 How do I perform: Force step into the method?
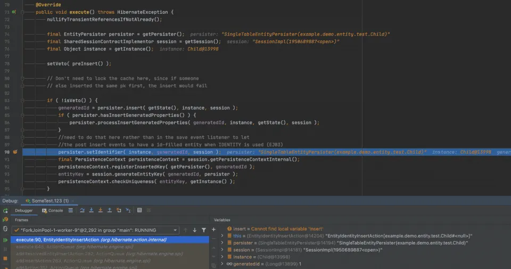[x=101, y=211]
